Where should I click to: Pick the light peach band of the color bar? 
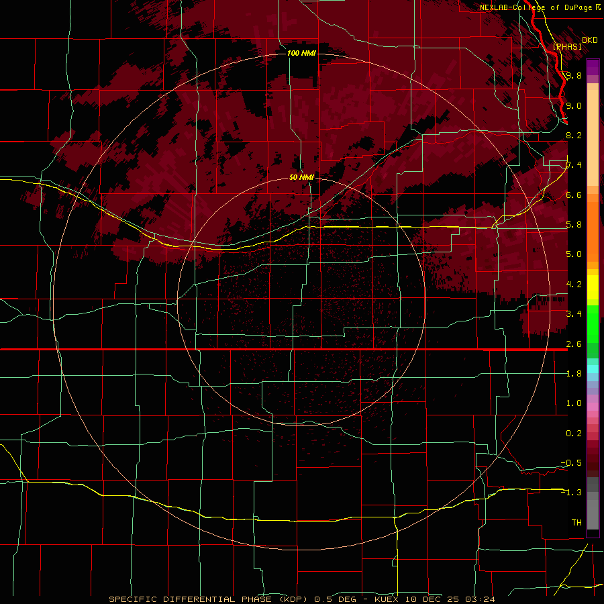click(593, 139)
